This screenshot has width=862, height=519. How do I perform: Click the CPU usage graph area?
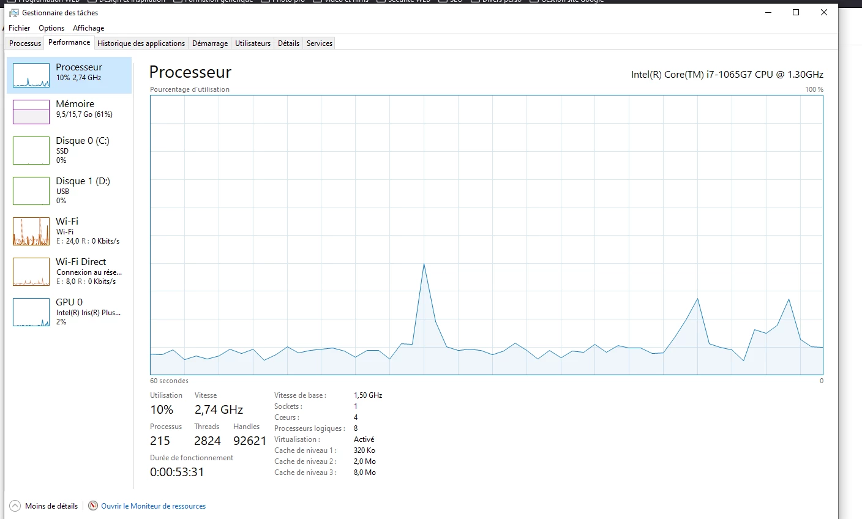(x=487, y=235)
